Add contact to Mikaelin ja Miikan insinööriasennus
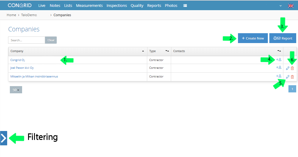 279,76
